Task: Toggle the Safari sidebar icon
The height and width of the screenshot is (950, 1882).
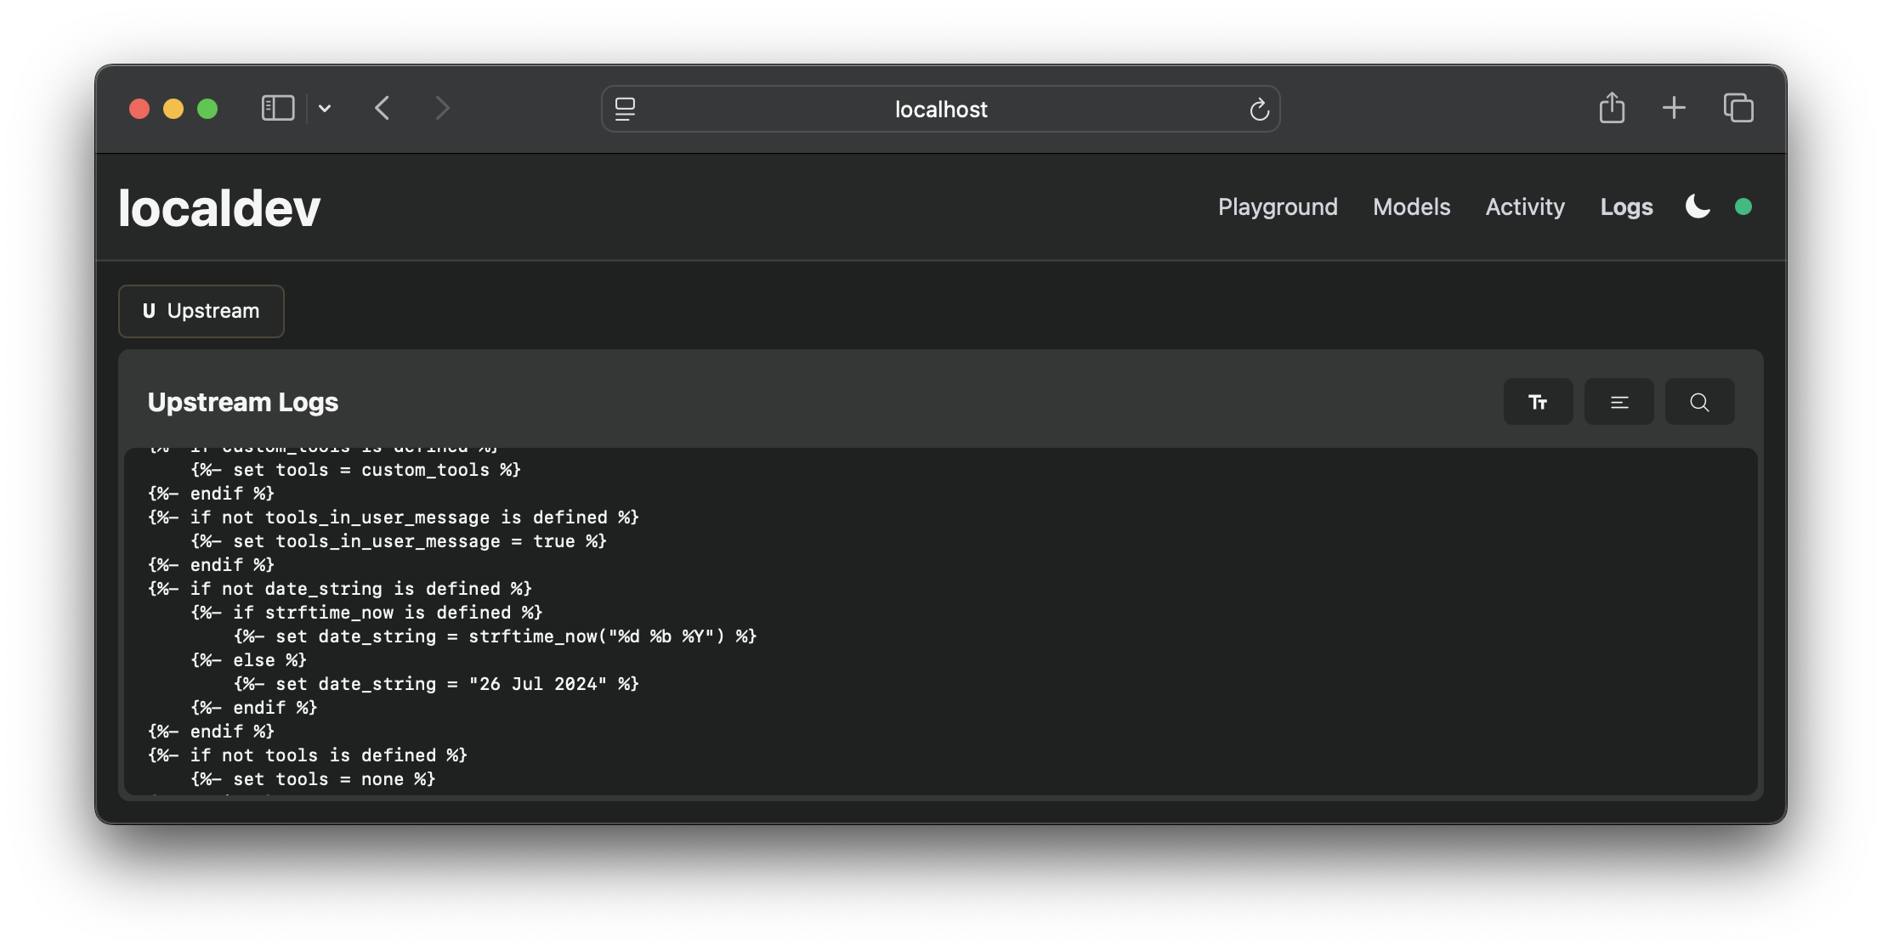Action: click(x=278, y=108)
